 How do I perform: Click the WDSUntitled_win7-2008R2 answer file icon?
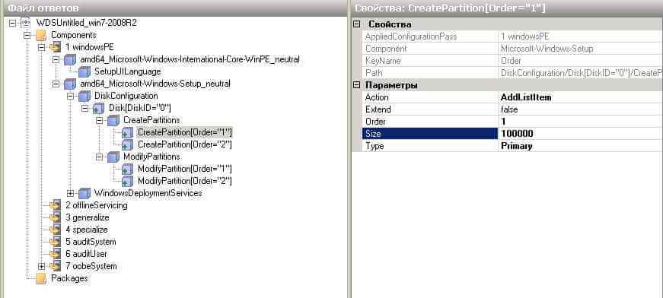(x=26, y=23)
